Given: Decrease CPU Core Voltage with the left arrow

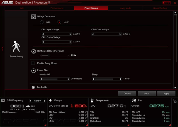Looking at the screenshot, I should pos(93,34).
